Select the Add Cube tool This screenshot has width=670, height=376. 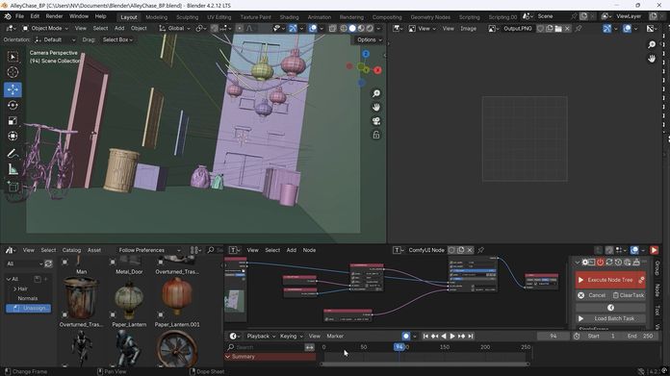[x=13, y=187]
